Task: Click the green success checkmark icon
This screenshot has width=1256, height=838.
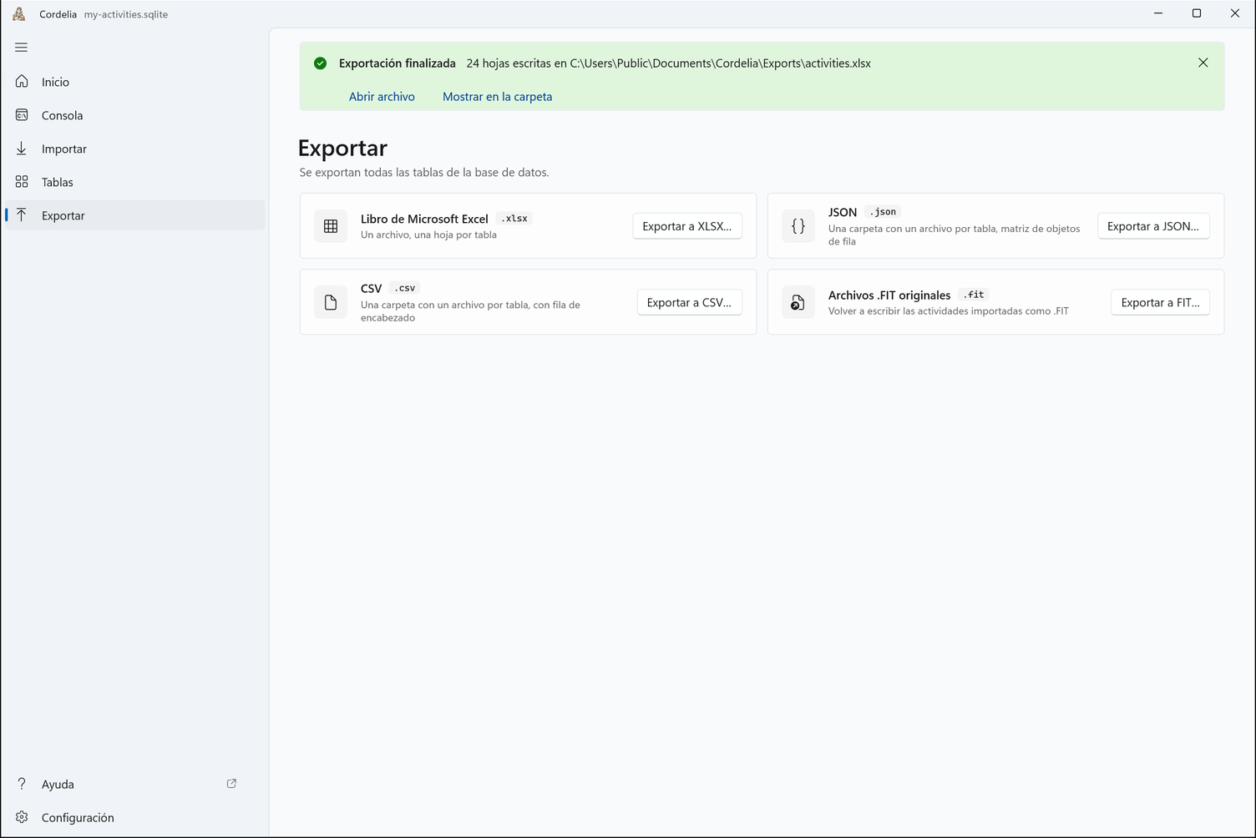Action: (320, 63)
